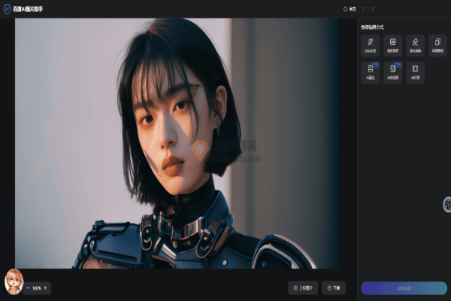Zoom out with the minus button
The width and height of the screenshot is (451, 301).
[x=29, y=288]
